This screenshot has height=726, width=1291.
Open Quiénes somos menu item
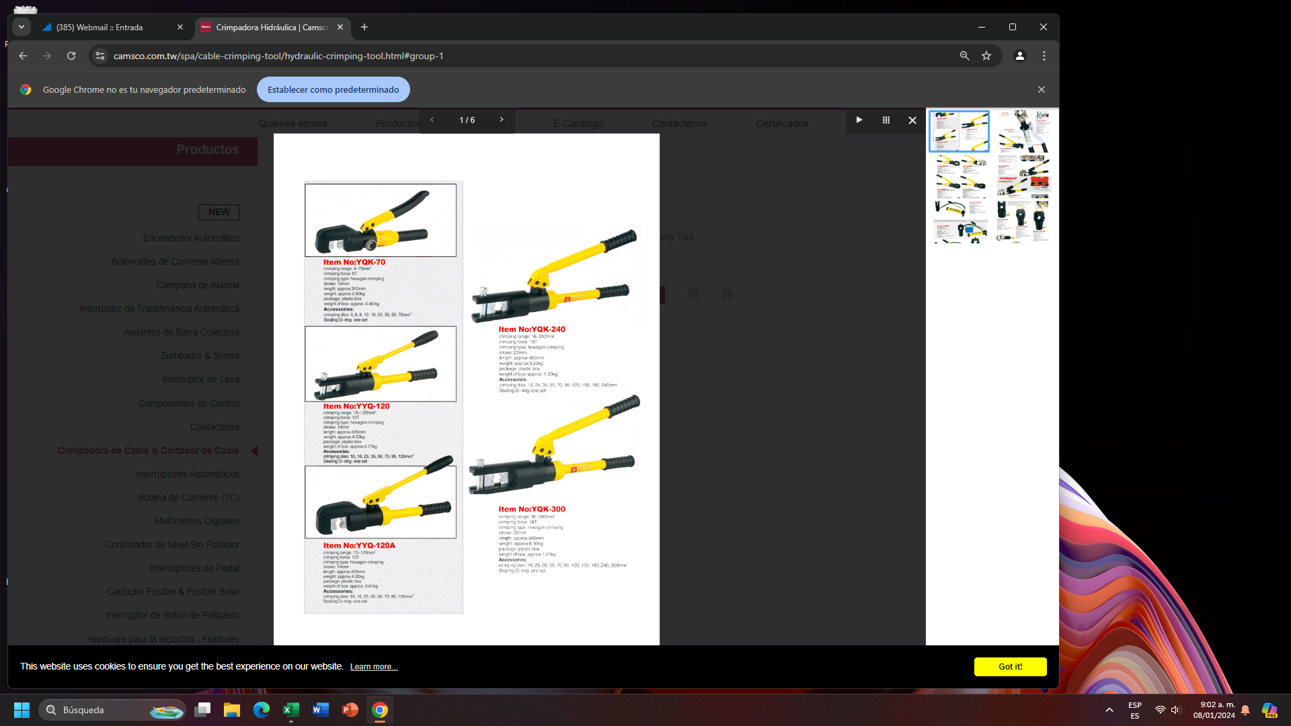point(292,124)
